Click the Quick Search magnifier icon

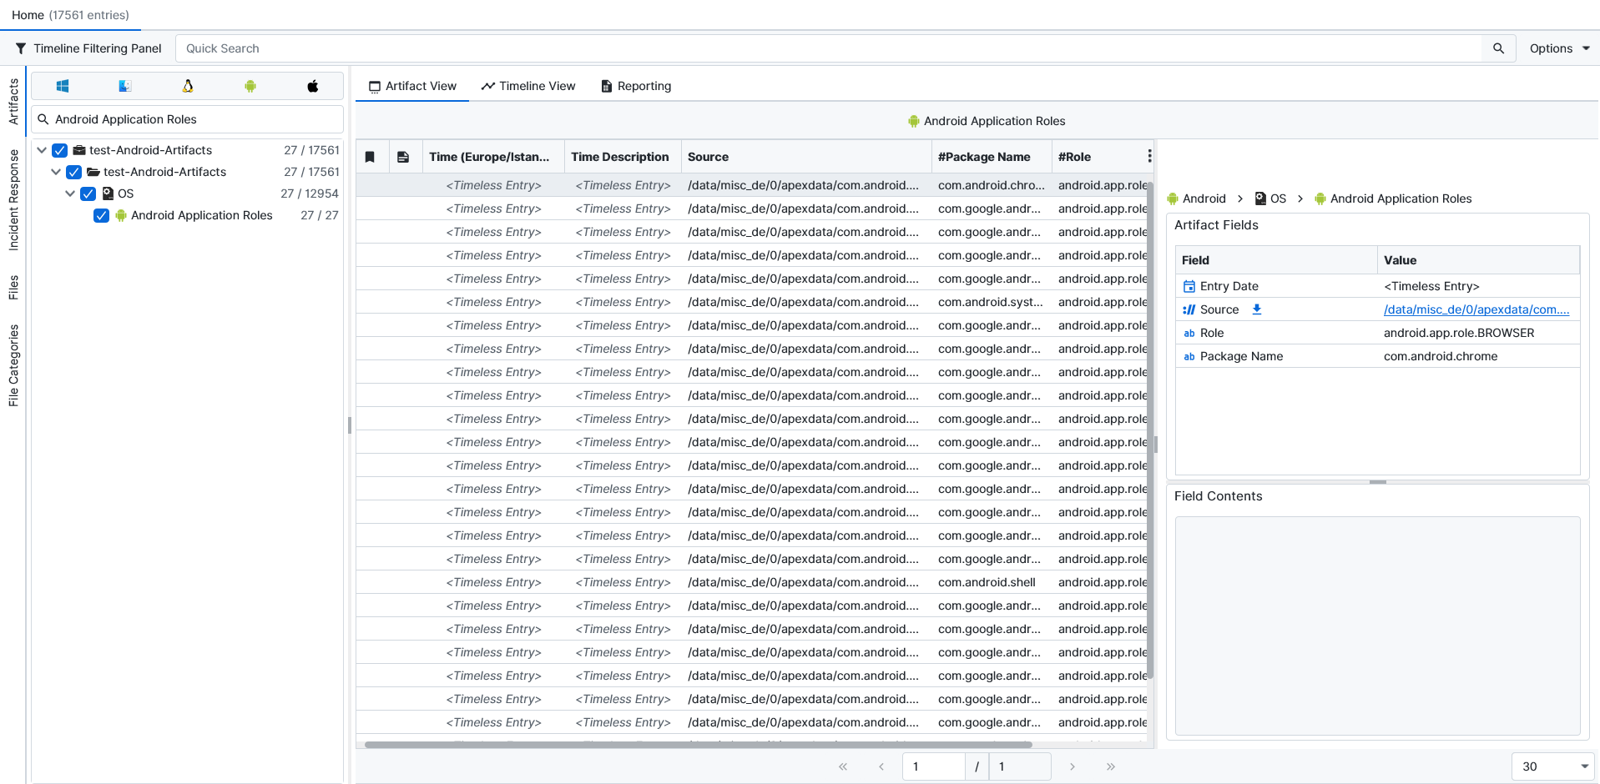[x=1498, y=48]
